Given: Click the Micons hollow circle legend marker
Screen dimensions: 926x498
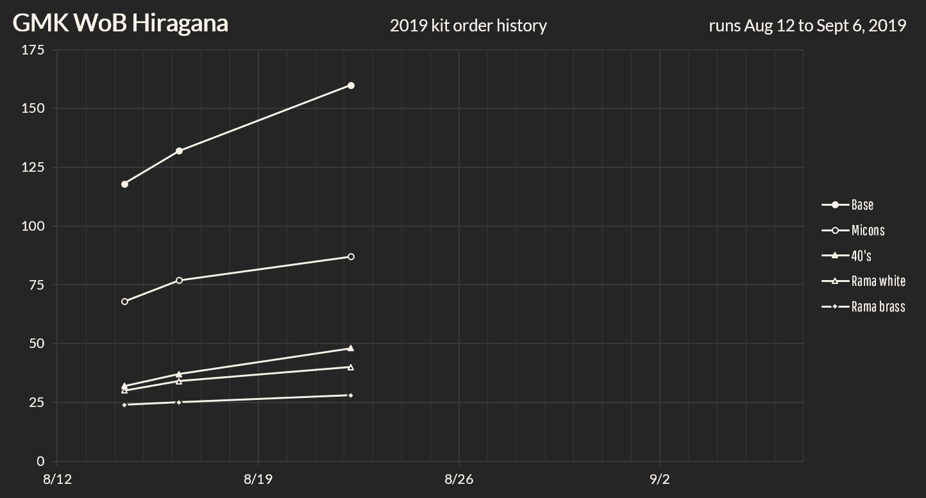Looking at the screenshot, I should (835, 231).
